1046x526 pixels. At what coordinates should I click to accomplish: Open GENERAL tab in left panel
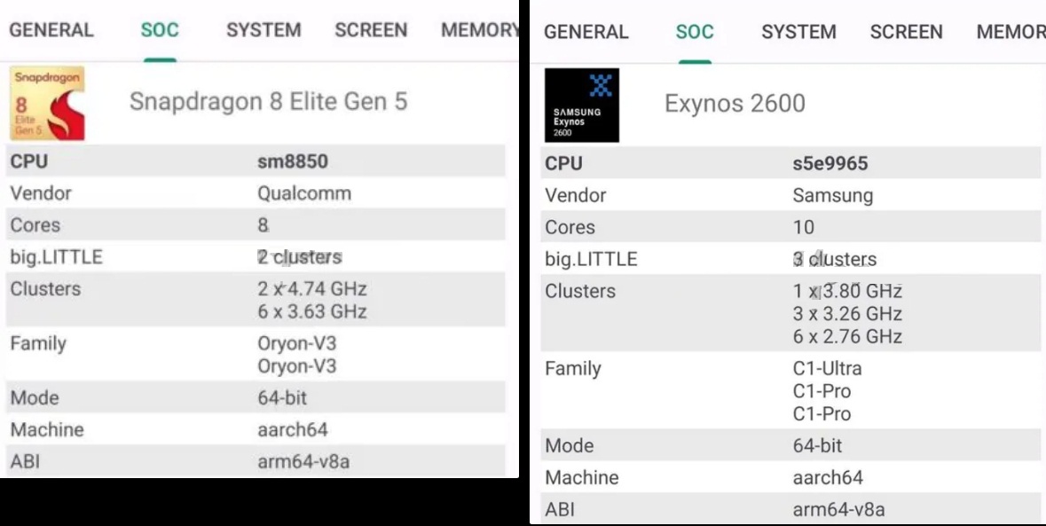(51, 30)
